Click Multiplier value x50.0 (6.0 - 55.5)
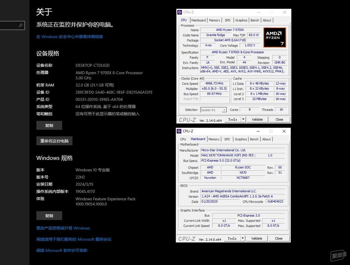Viewport: 350px width, 265px height. pyautogui.click(x=215, y=89)
